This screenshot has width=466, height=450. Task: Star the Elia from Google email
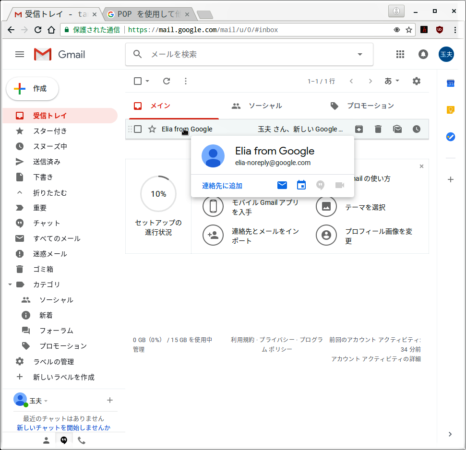152,129
